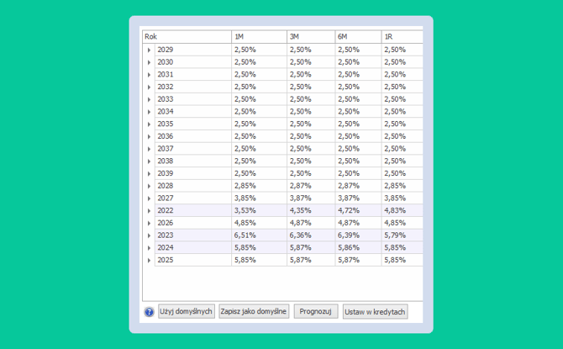Expand the 2034 row arrow
The height and width of the screenshot is (349, 563).
pos(149,112)
